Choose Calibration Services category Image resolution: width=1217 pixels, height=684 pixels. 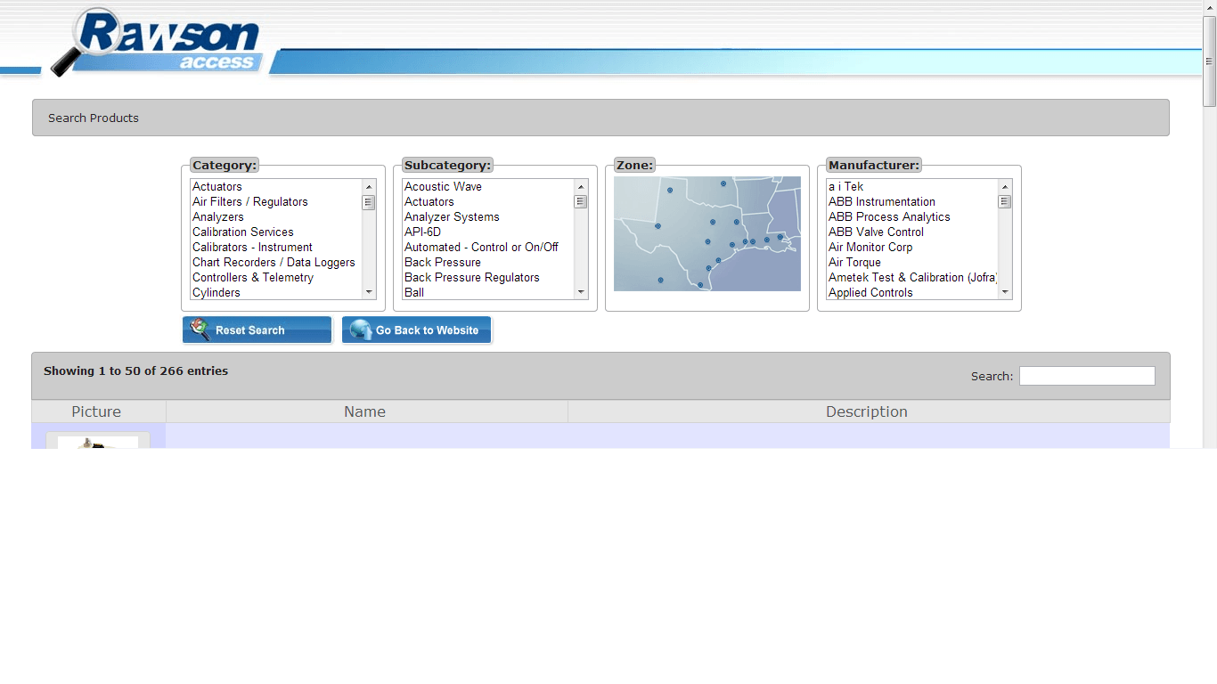[242, 232]
